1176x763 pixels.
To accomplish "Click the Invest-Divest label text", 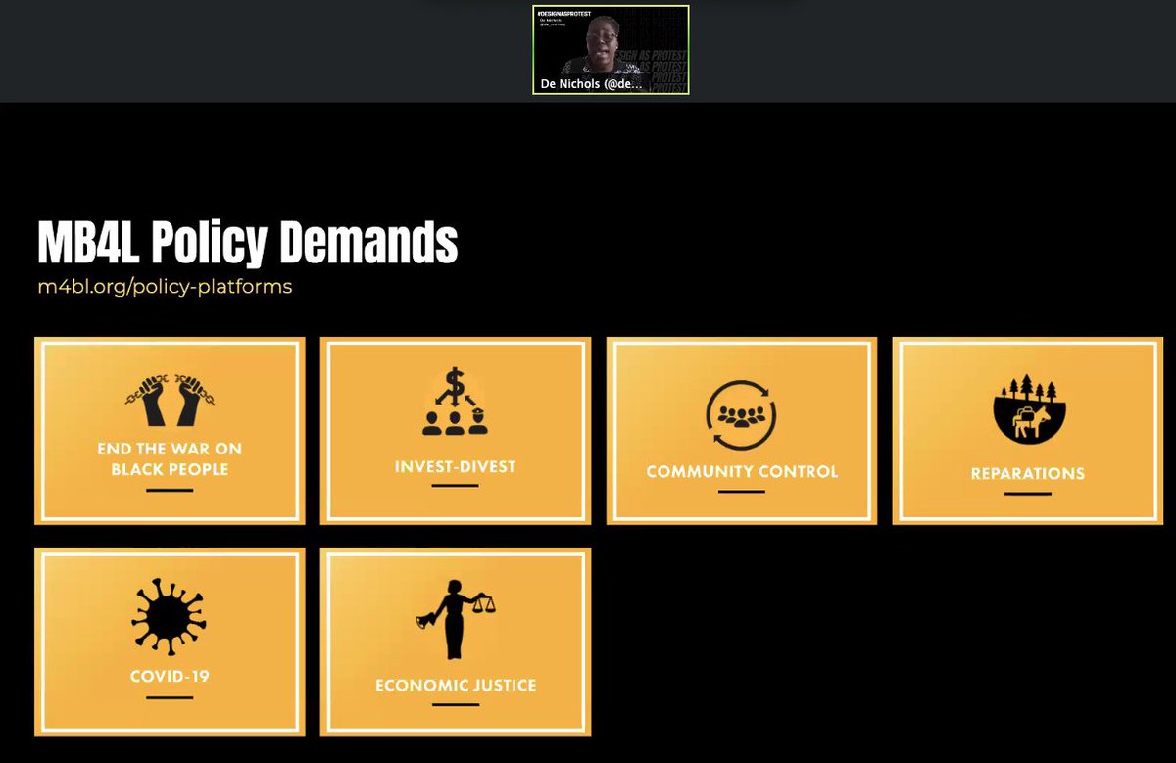I will (455, 466).
